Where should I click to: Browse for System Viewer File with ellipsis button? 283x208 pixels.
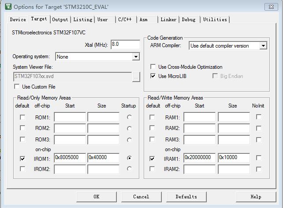coord(136,77)
